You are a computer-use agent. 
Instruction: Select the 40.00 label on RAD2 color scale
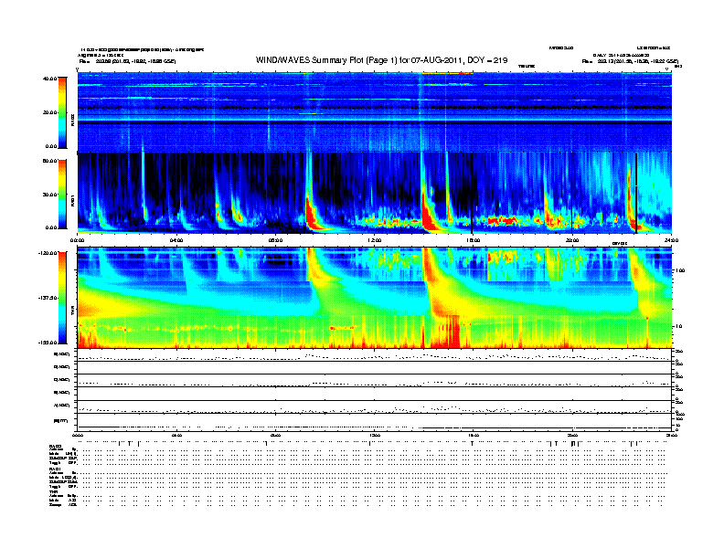(49, 79)
